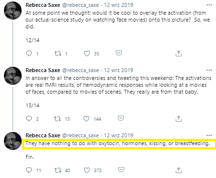216x178 pixels.
Task: Reply to the 12/14 tweet
Action: pos(29,53)
